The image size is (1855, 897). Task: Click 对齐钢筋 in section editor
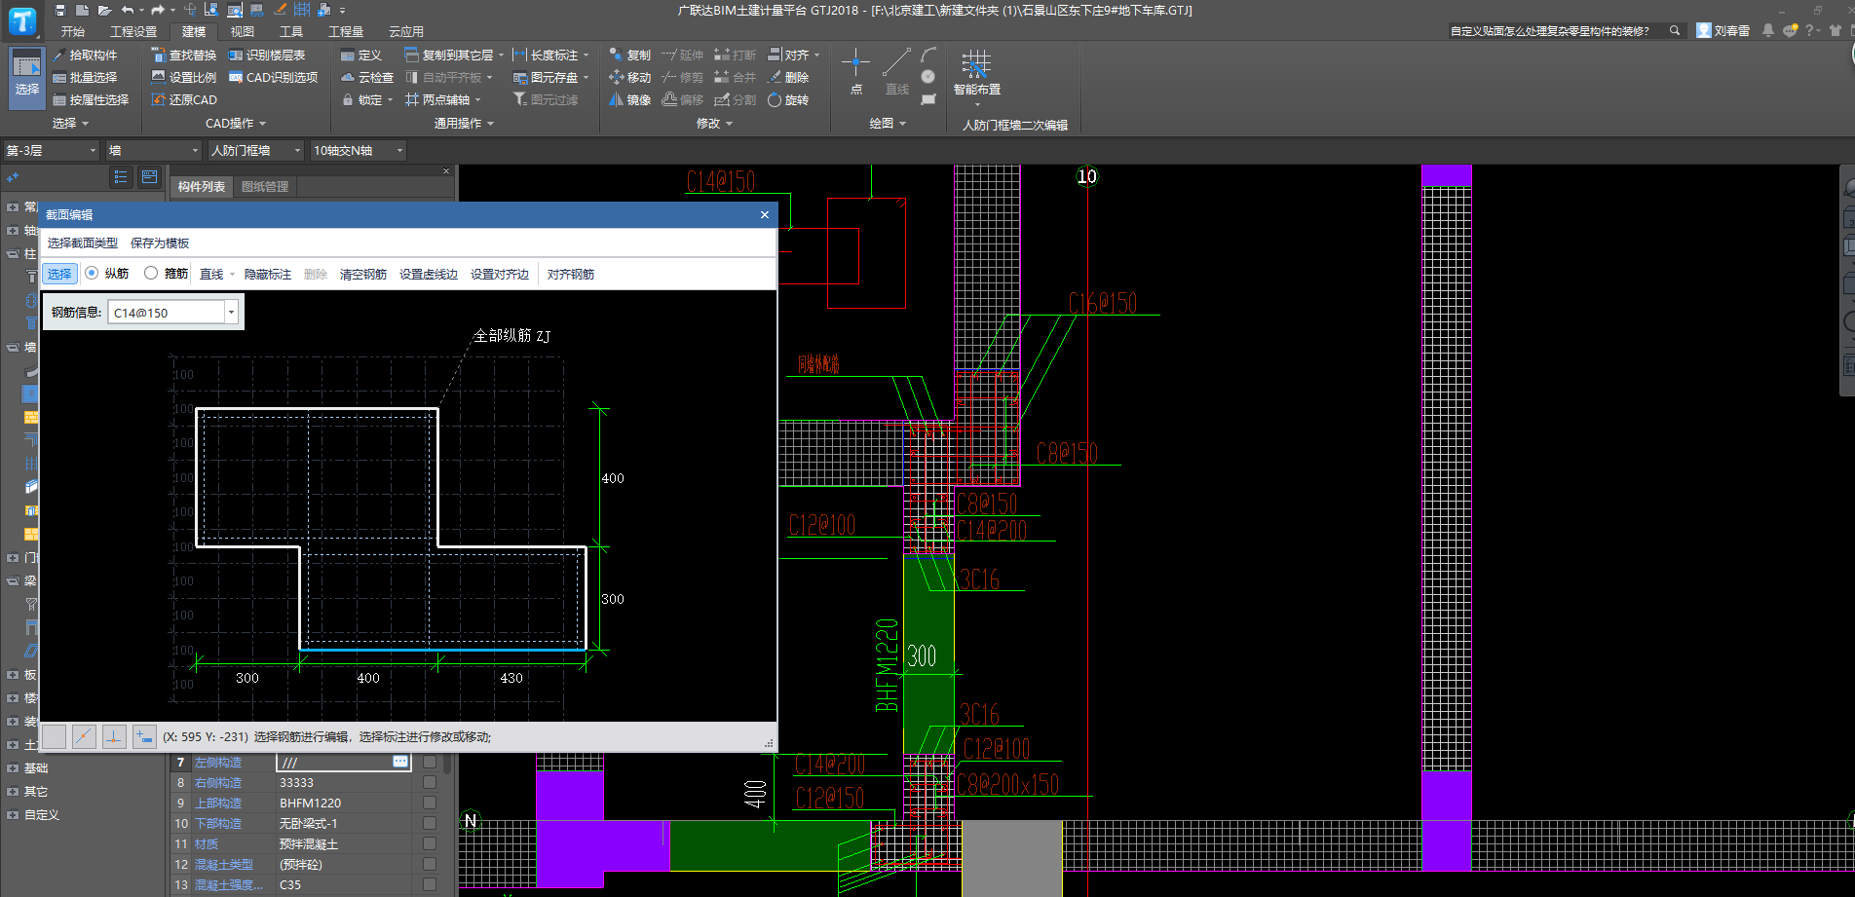[571, 275]
